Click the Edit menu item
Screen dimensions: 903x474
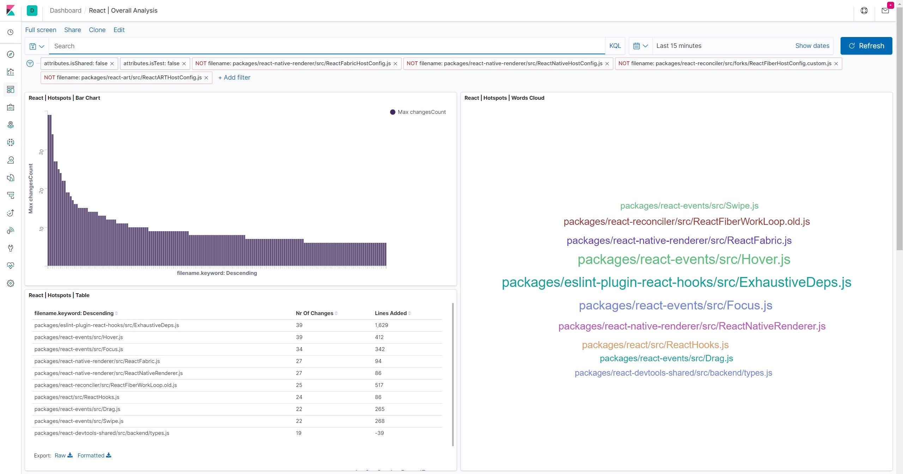(119, 30)
